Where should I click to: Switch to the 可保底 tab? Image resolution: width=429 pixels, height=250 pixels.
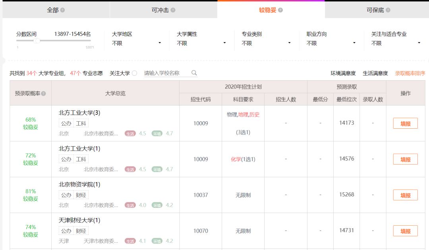click(x=377, y=10)
